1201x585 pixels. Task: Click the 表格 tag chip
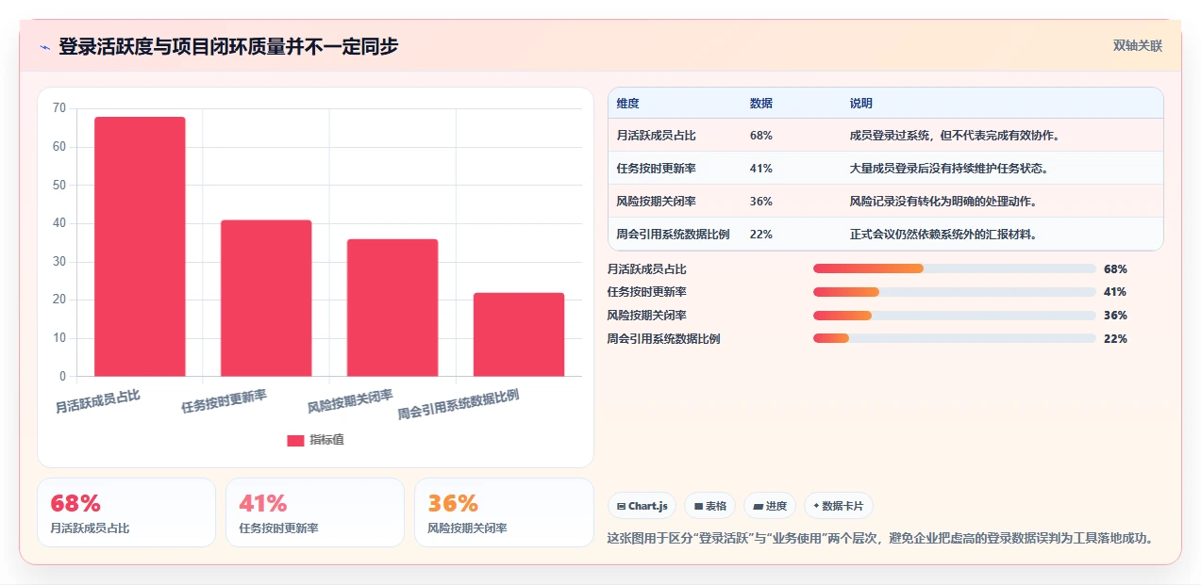710,506
